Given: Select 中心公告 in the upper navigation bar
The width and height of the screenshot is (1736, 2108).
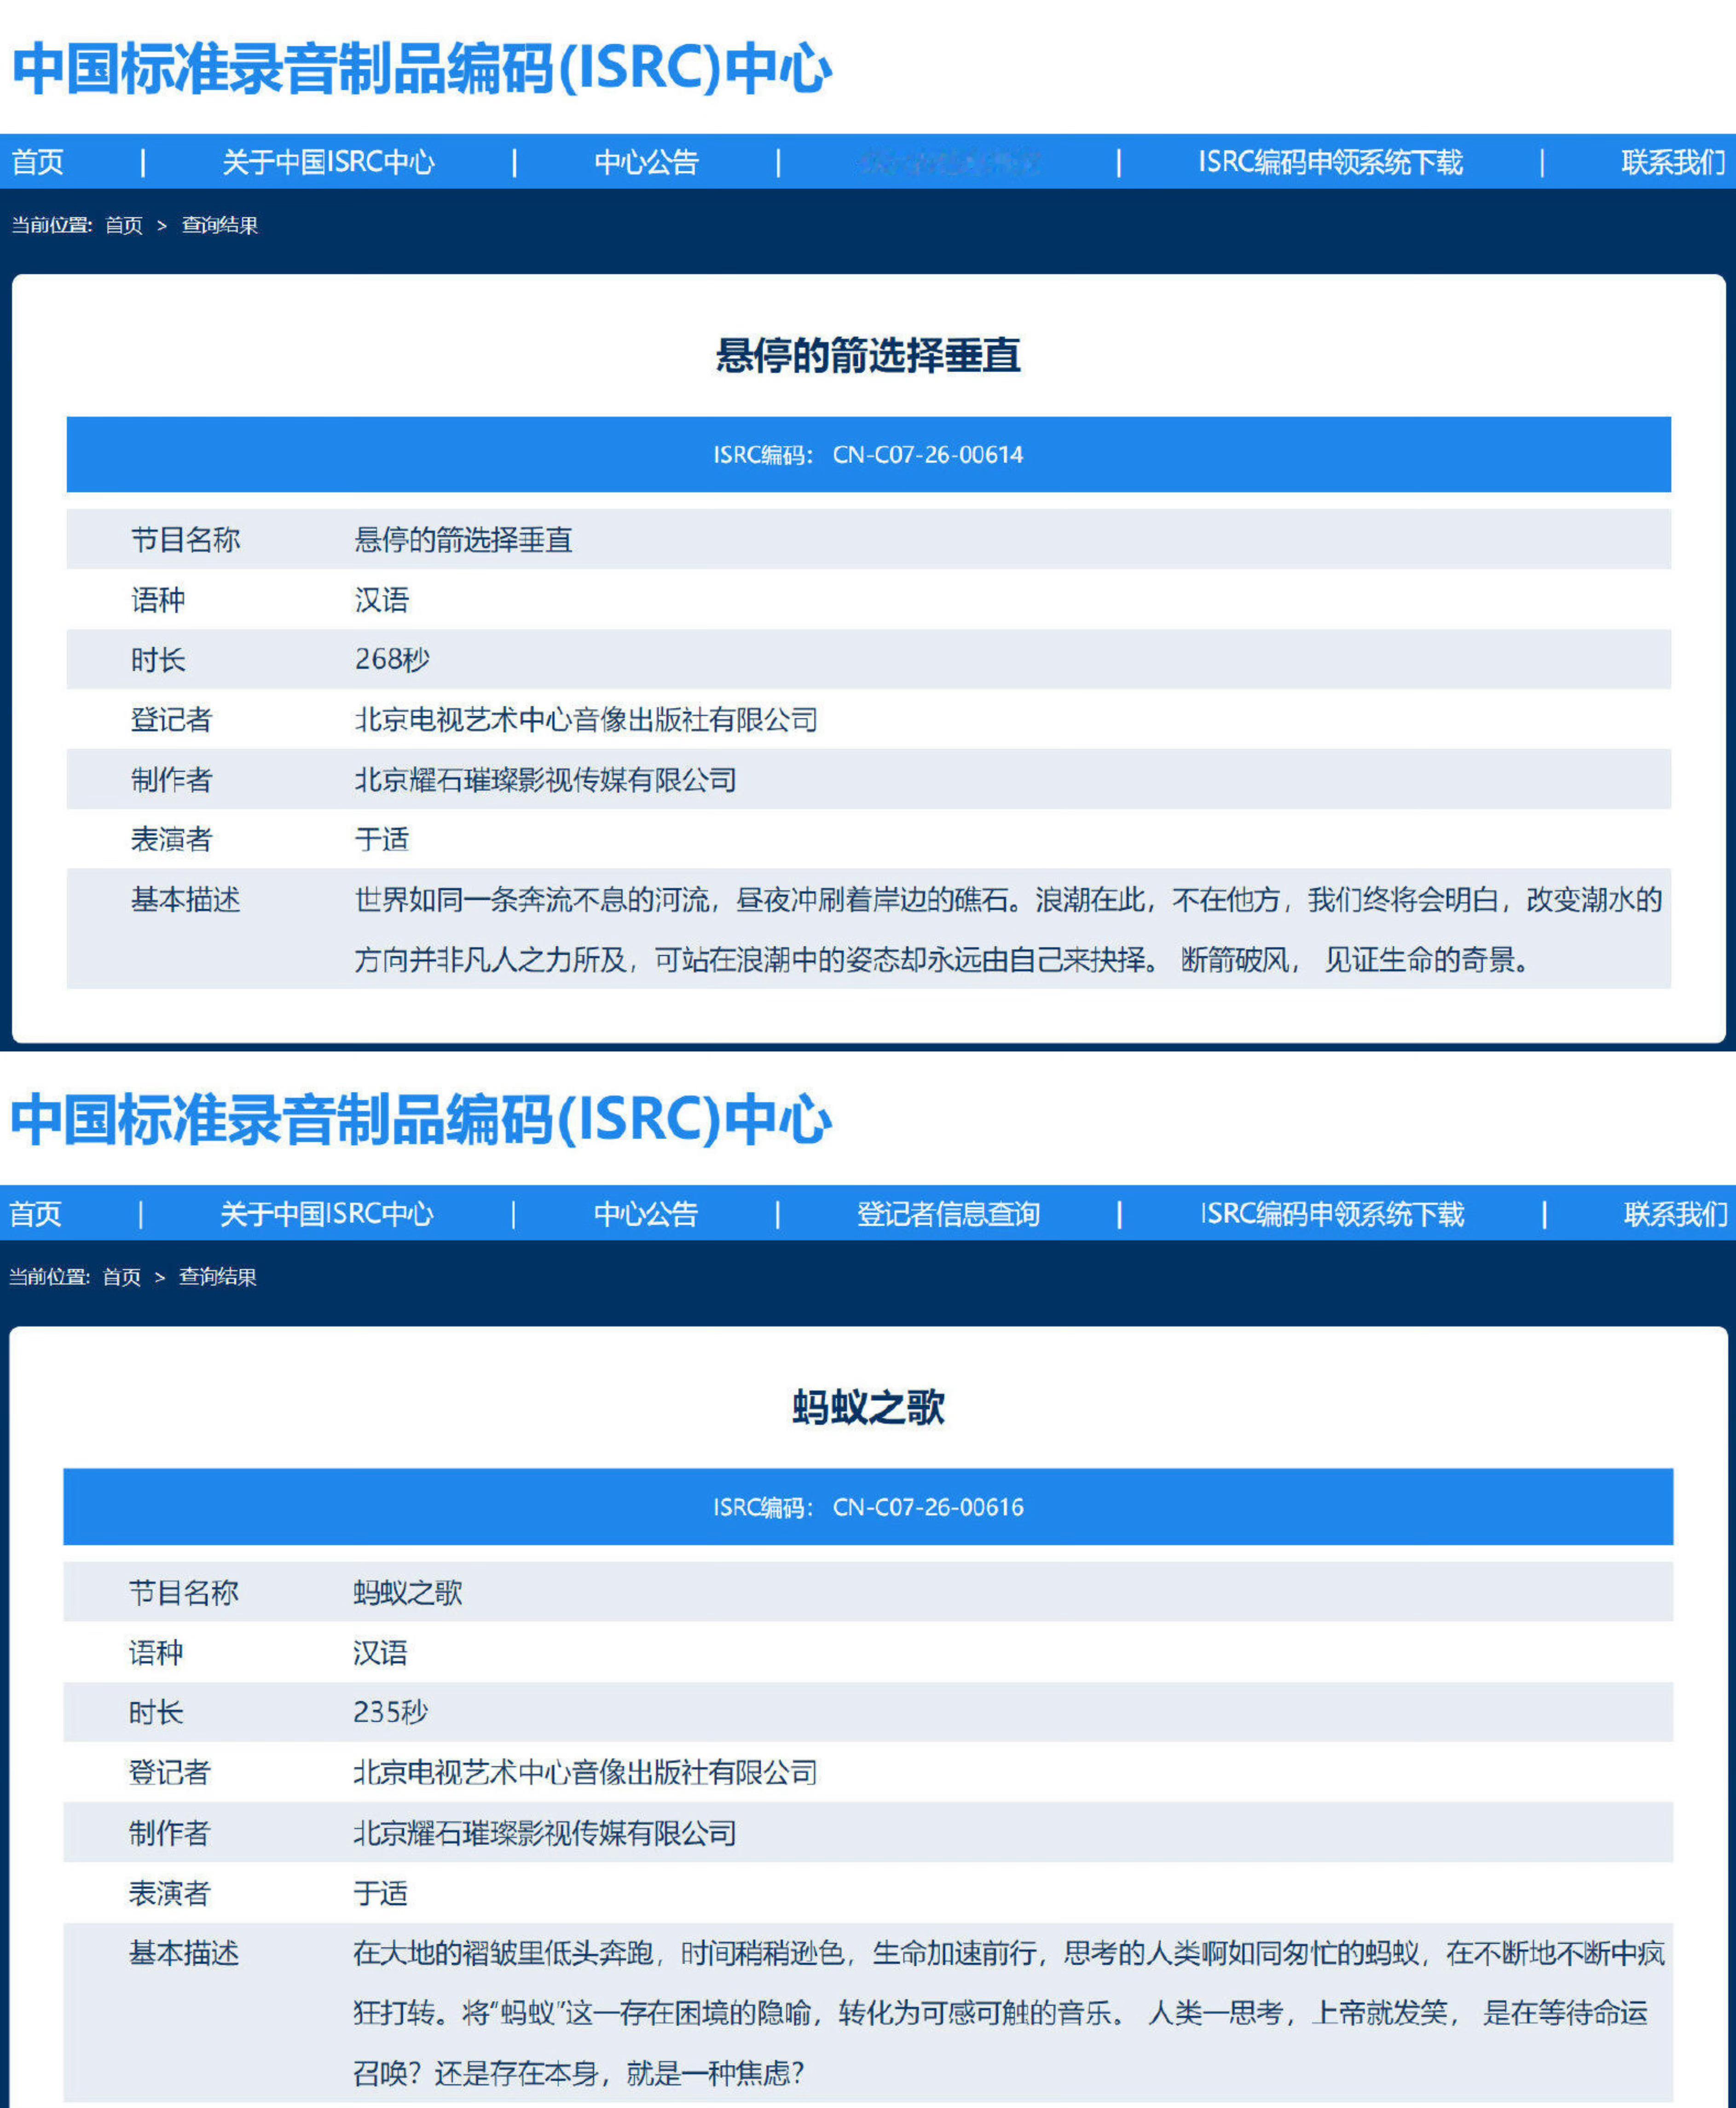Looking at the screenshot, I should pyautogui.click(x=646, y=162).
